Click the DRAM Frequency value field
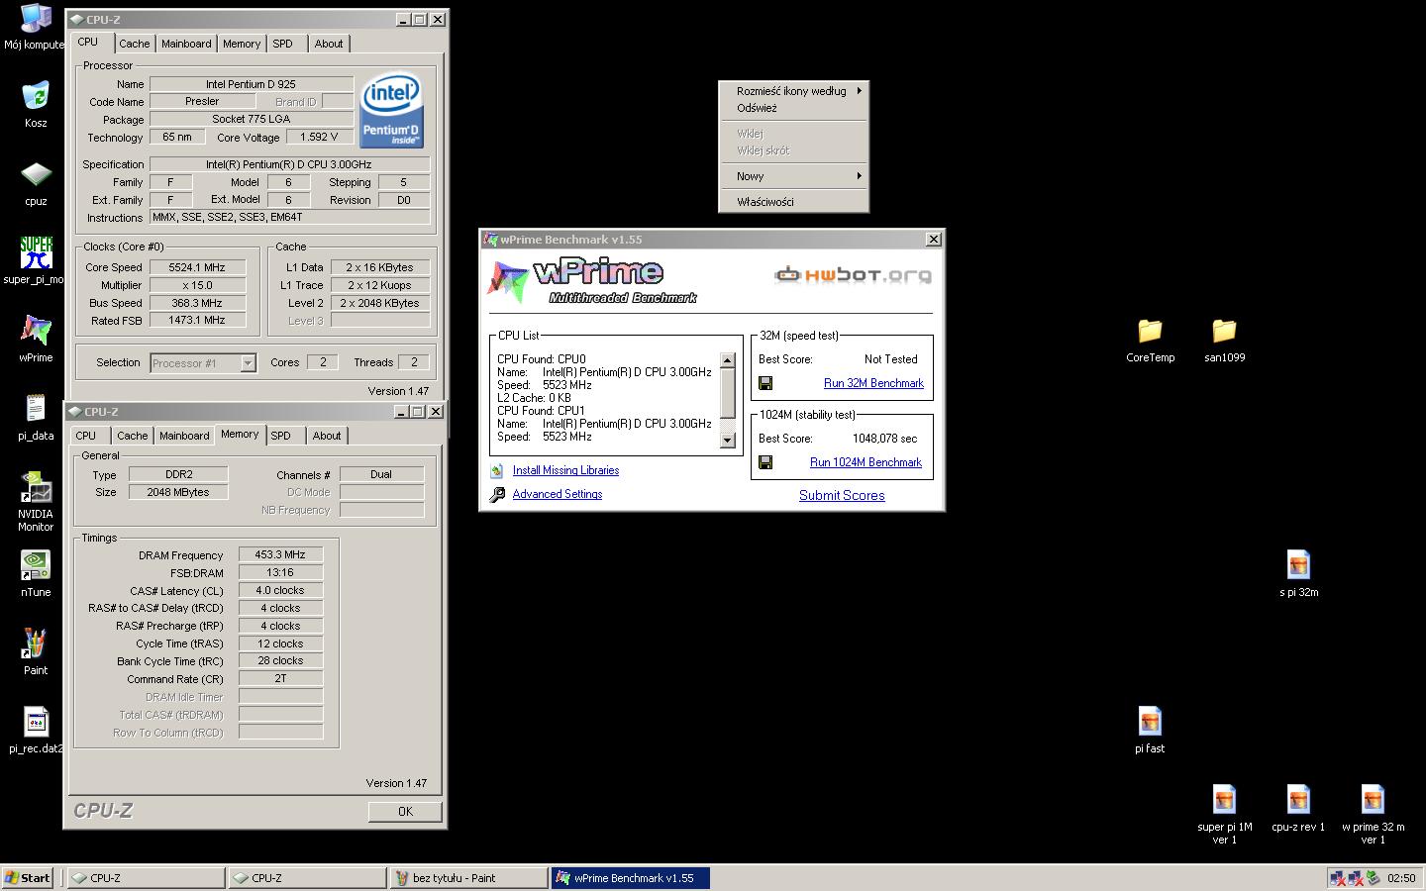This screenshot has height=891, width=1426. coord(280,555)
